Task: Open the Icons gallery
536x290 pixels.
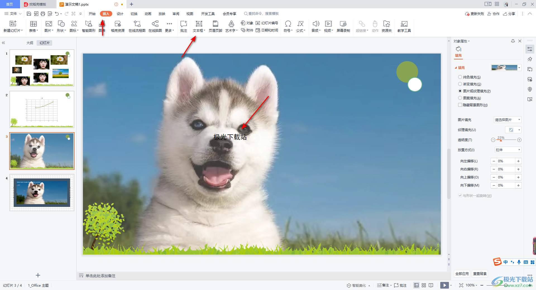Action: click(x=74, y=24)
